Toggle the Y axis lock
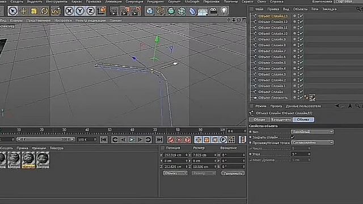Screen dimensions: 363x204 click(80, 11)
